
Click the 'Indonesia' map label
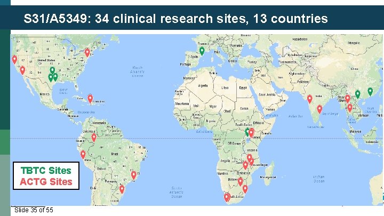[x=372, y=142]
